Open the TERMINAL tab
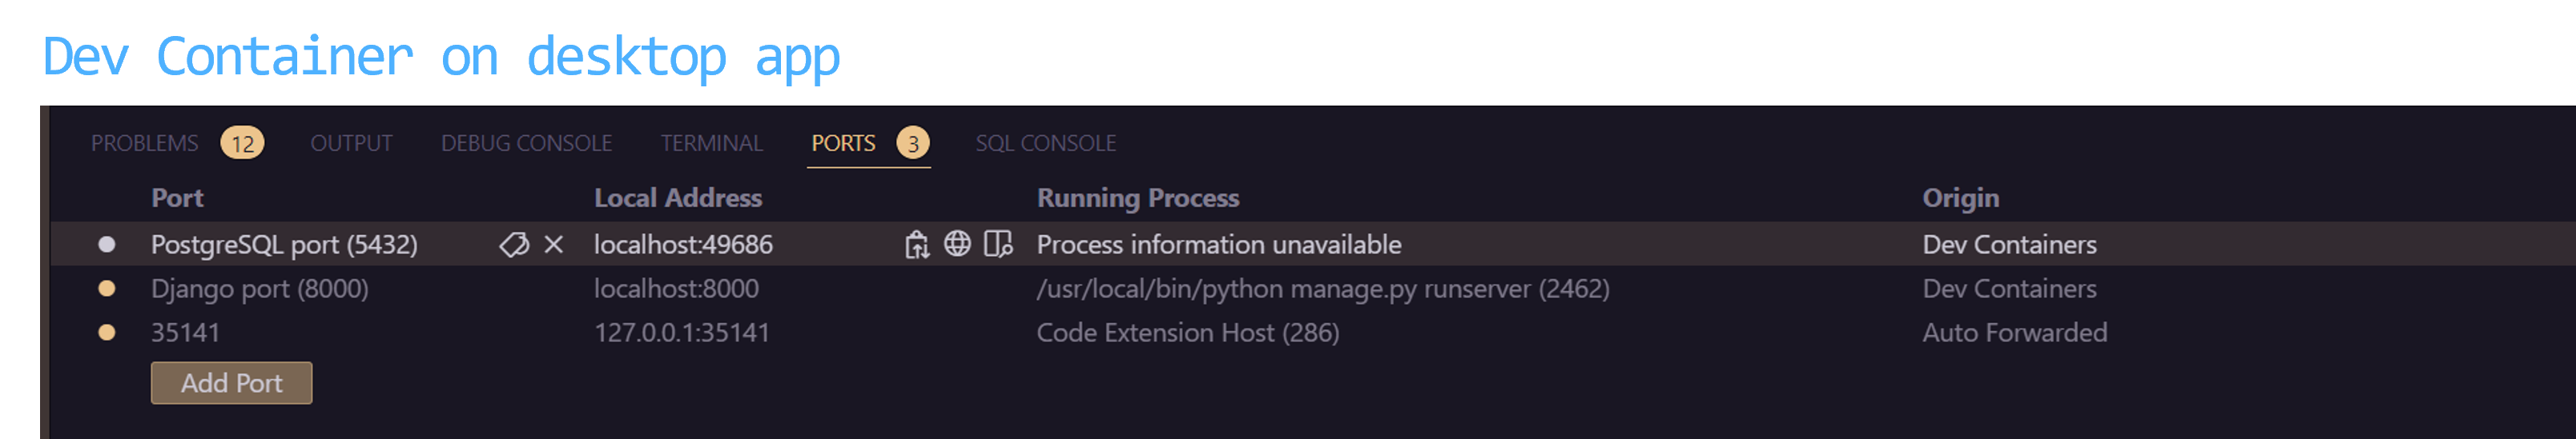 tap(711, 144)
